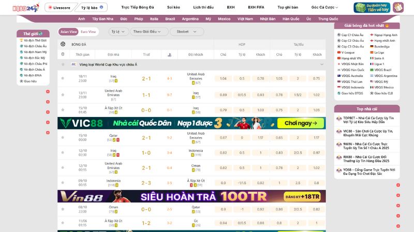Toggle the Livescore button

click(x=59, y=8)
